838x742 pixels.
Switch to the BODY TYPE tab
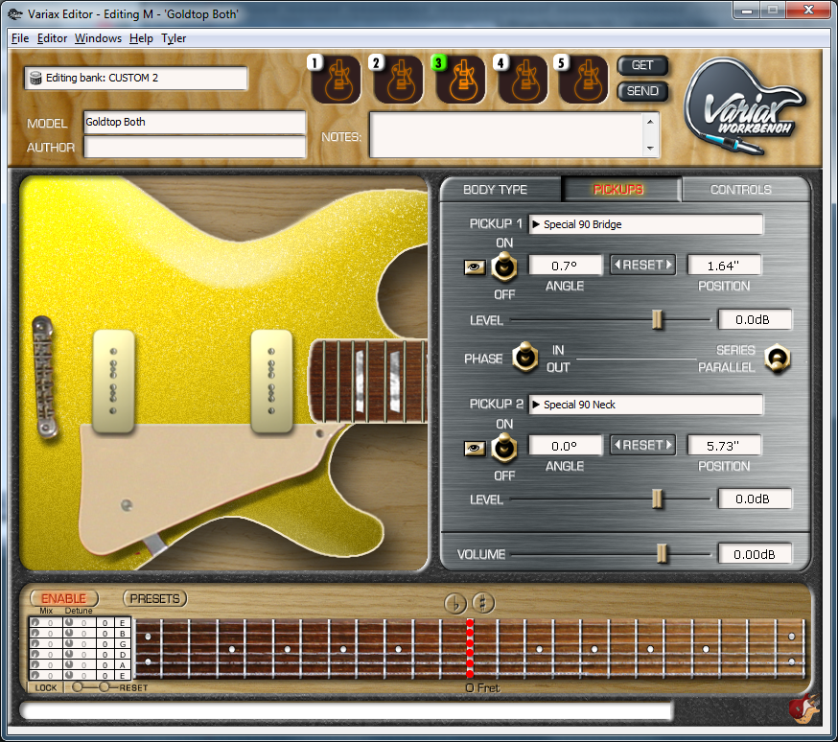pyautogui.click(x=500, y=190)
